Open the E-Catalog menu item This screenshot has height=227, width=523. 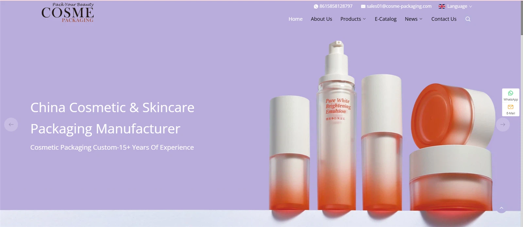386,19
